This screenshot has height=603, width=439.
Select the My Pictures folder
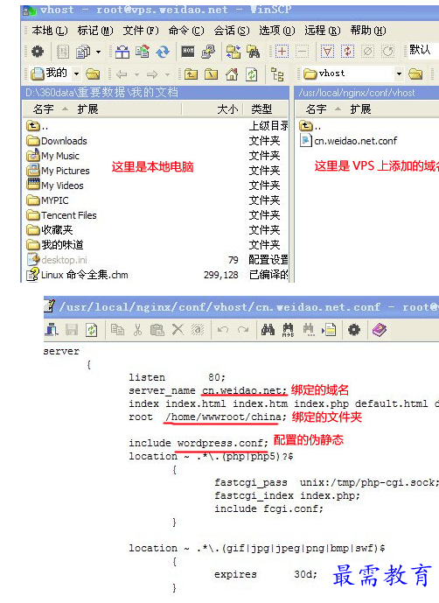click(58, 171)
